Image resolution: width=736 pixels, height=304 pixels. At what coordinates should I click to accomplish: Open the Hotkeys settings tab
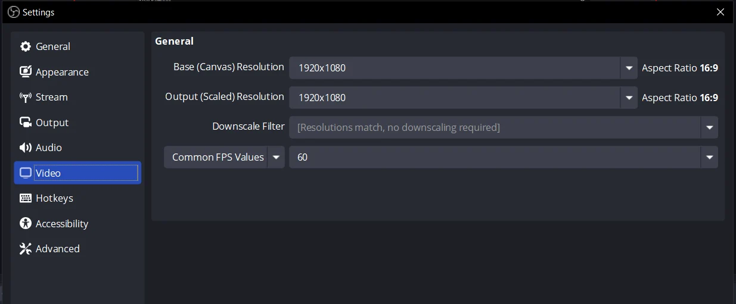[x=77, y=198]
